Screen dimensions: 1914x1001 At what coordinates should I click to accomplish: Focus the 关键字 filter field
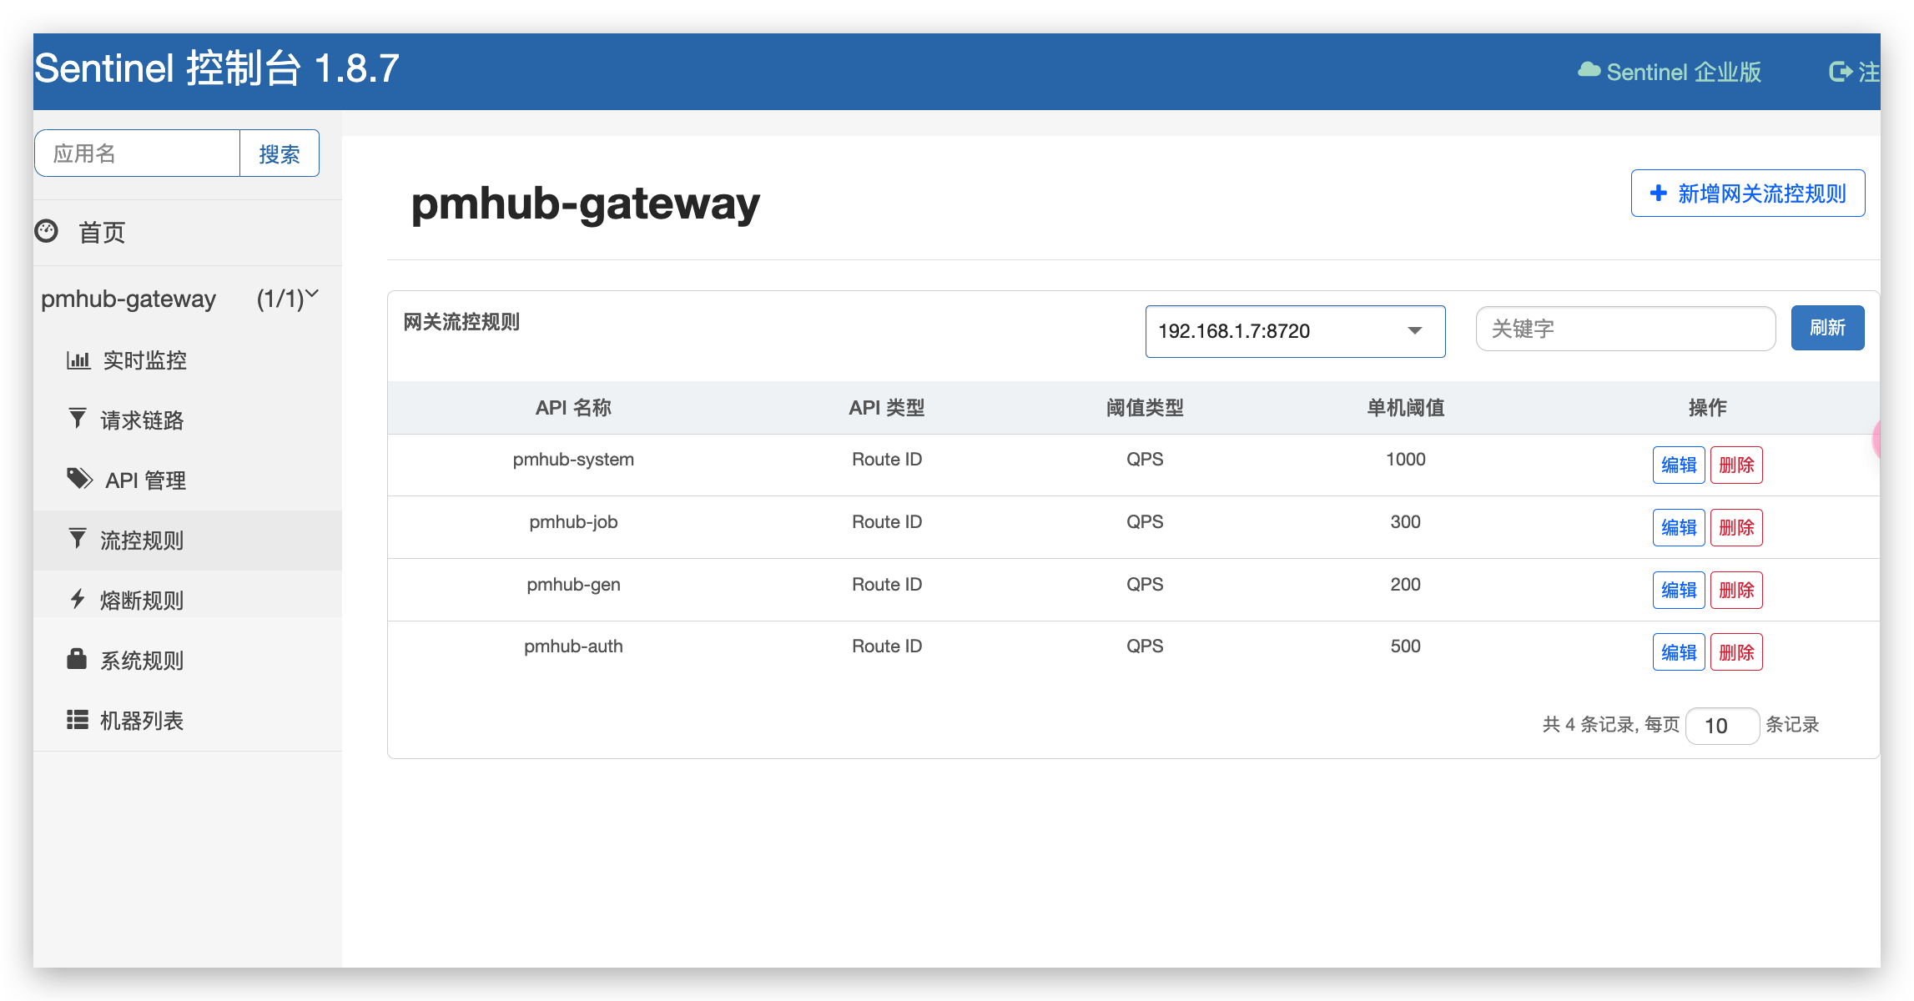[1625, 329]
